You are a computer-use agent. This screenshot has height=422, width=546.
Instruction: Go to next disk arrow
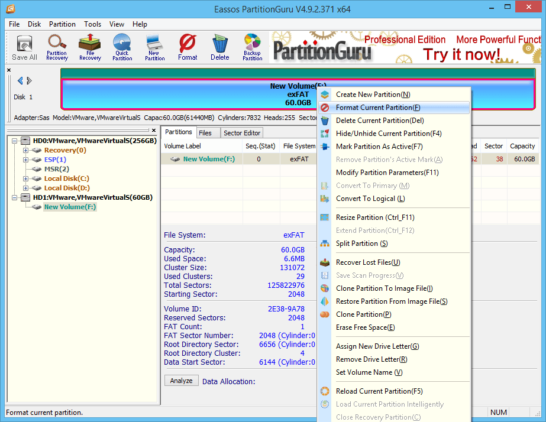point(29,81)
